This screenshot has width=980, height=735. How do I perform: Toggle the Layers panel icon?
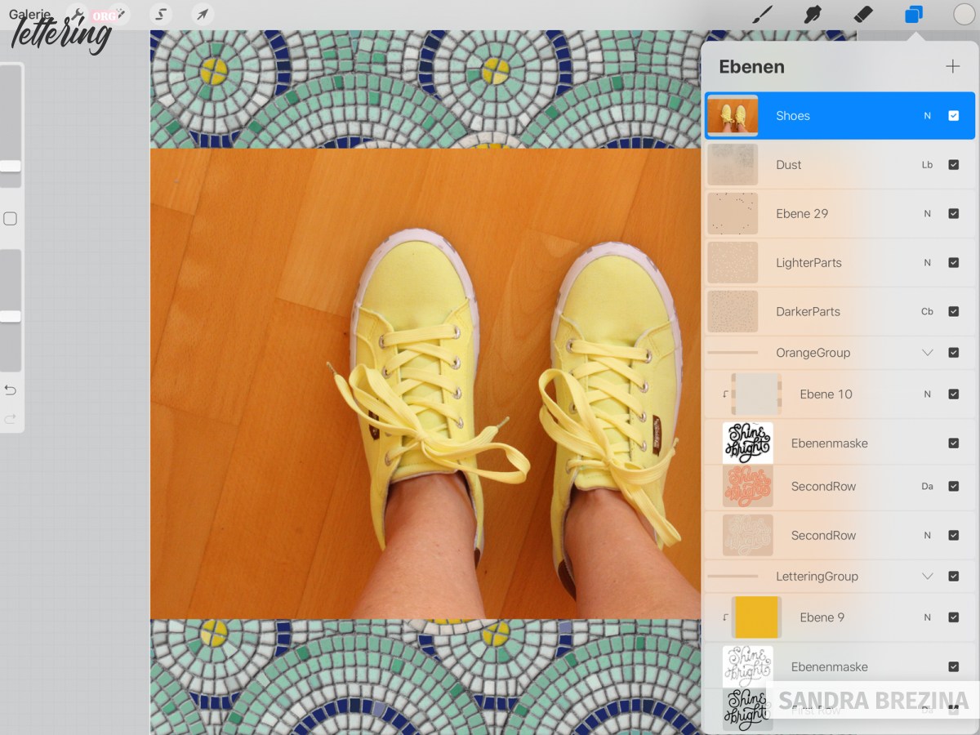click(x=913, y=14)
